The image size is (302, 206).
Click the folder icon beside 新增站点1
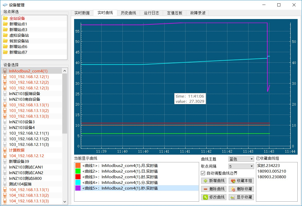[5, 24]
